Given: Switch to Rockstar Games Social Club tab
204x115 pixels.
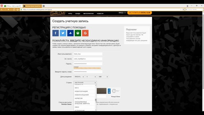Looking at the screenshot, I should click(x=32, y=6).
